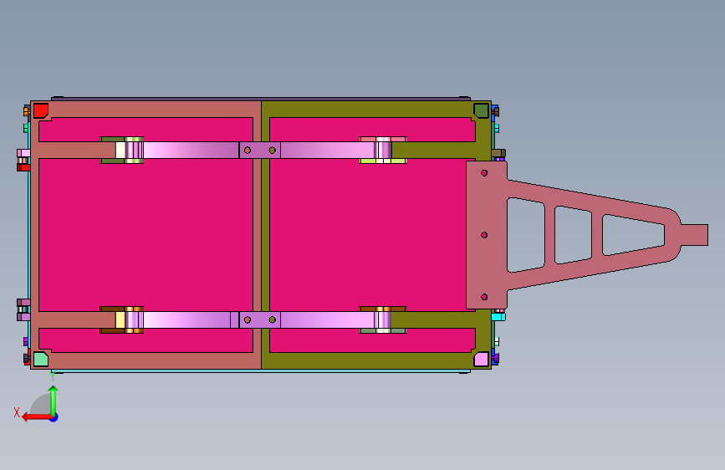Select the lower center joining plate with two holes
Image resolution: width=725 pixels, height=470 pixels.
pos(260,319)
